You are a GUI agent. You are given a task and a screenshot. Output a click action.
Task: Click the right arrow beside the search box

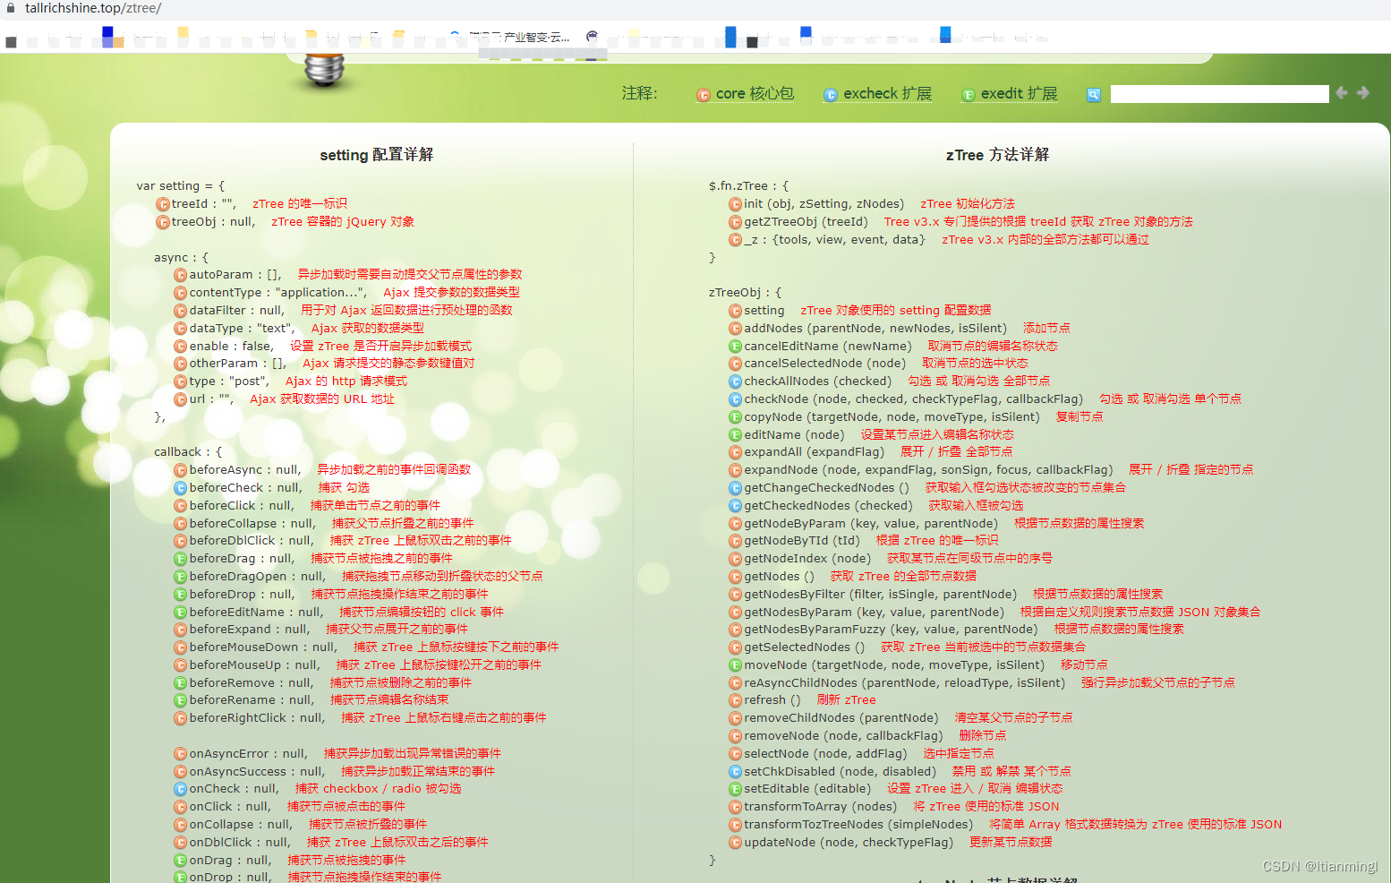[1362, 92]
